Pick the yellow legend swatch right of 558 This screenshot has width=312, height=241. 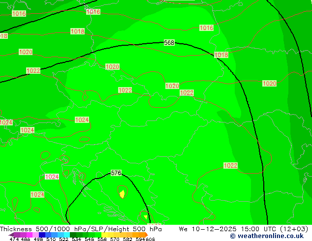pos(104,235)
